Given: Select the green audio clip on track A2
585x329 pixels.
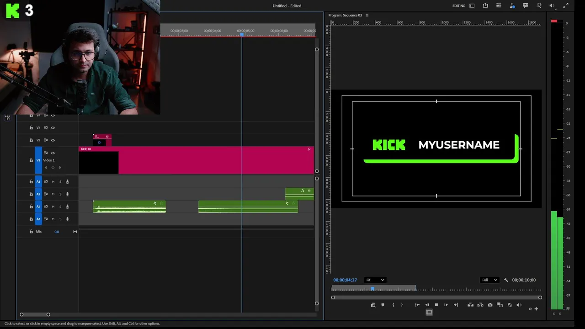Looking at the screenshot, I should coord(299,194).
